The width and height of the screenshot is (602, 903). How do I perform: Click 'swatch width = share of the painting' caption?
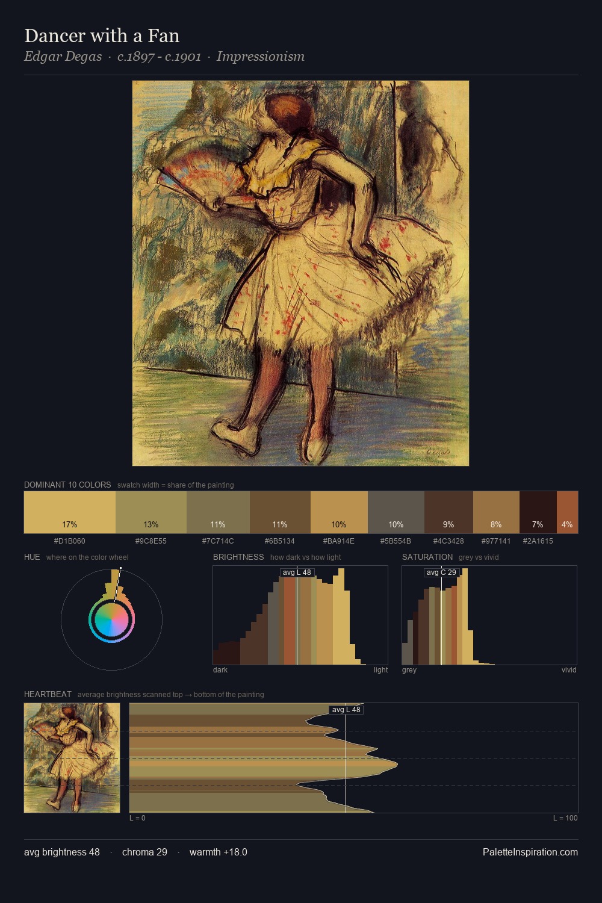point(175,485)
